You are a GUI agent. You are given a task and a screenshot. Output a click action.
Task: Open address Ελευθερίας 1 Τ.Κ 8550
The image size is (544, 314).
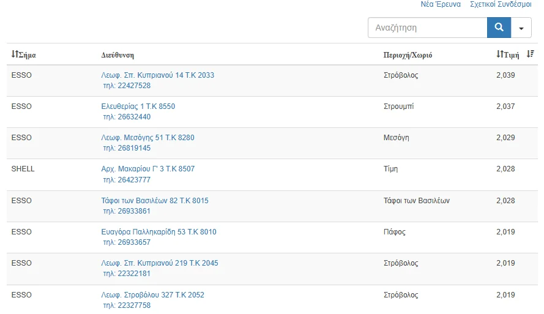[x=138, y=106]
